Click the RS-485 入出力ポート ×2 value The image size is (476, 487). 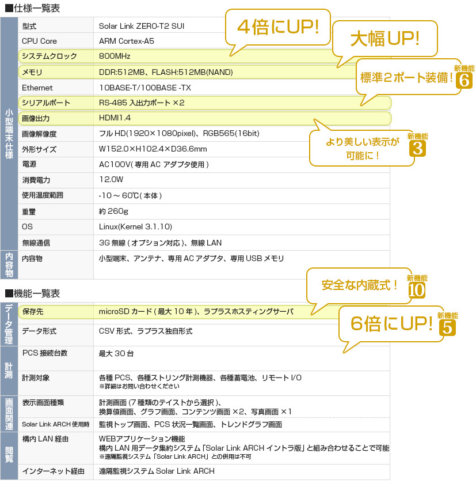(142, 103)
